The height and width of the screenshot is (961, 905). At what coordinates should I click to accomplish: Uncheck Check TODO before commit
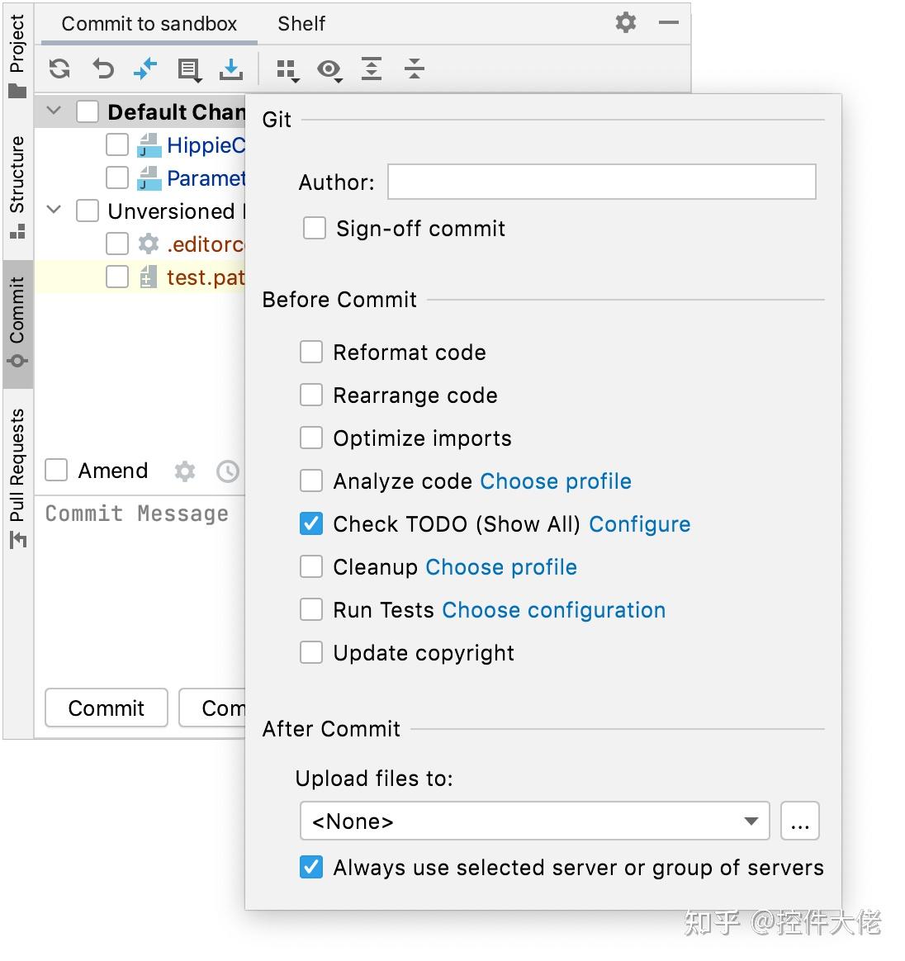click(x=310, y=523)
